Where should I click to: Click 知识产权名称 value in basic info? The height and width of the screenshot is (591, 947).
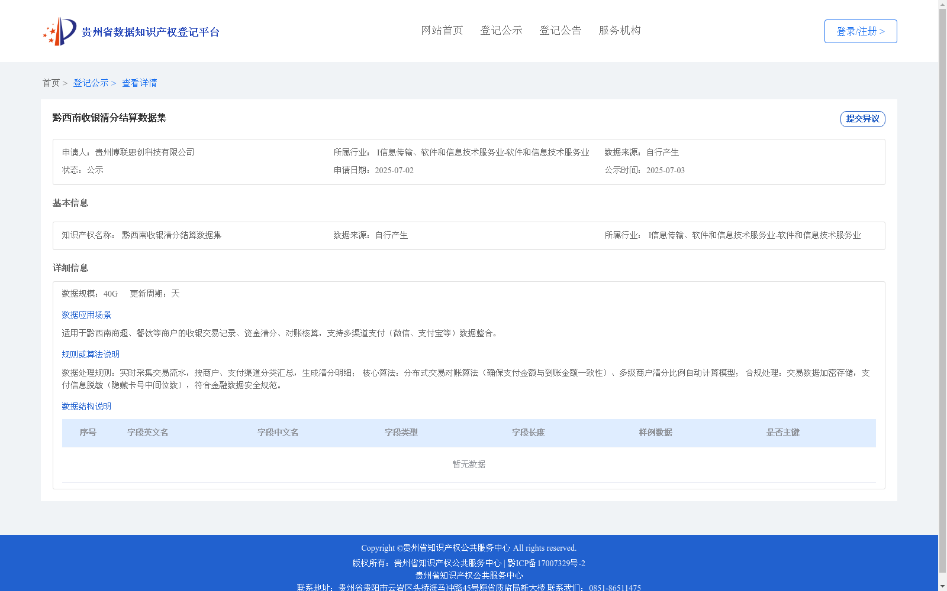coord(172,235)
